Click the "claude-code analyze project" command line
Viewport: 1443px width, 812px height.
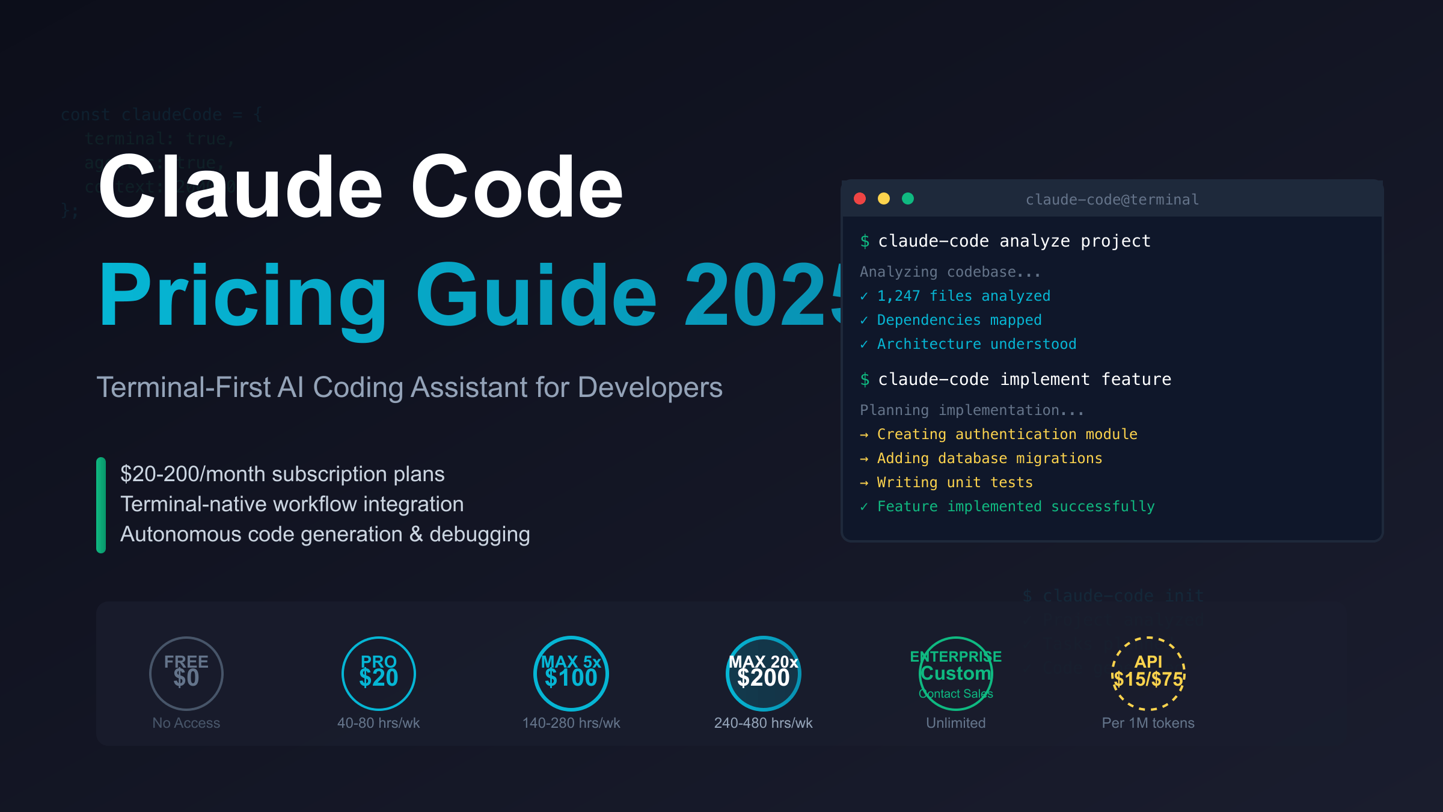[1014, 241]
